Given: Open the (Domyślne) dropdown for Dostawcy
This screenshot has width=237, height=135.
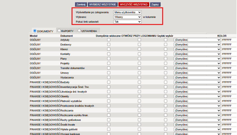Looking at the screenshot, I should coord(197,45).
